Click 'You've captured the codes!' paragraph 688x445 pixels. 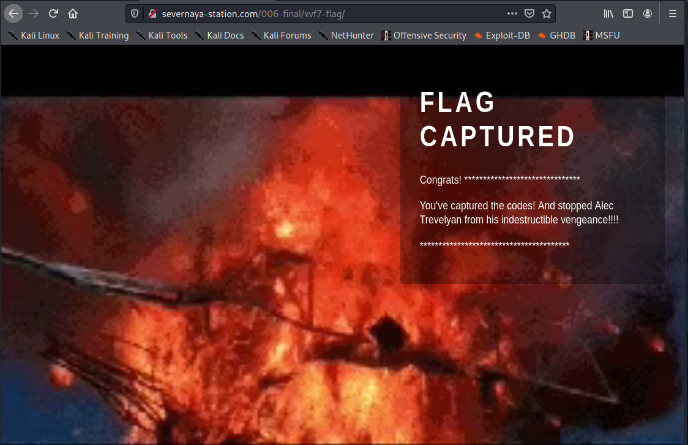point(519,213)
